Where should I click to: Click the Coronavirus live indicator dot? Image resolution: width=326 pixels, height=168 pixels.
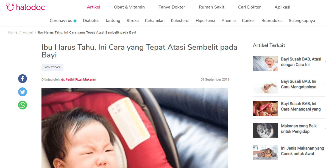click(75, 21)
